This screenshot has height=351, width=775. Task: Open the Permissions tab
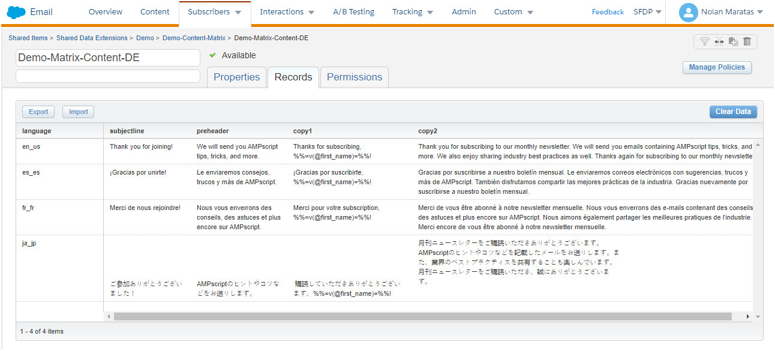(354, 77)
